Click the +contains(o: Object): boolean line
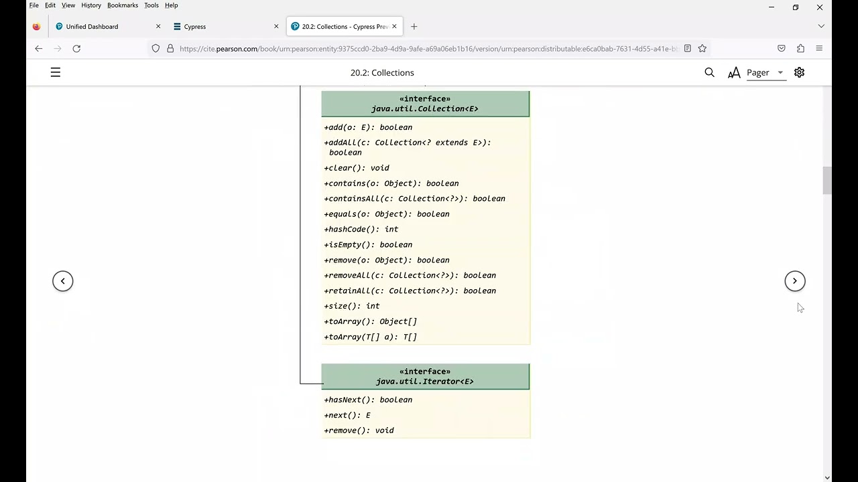The height and width of the screenshot is (482, 858). 391,183
